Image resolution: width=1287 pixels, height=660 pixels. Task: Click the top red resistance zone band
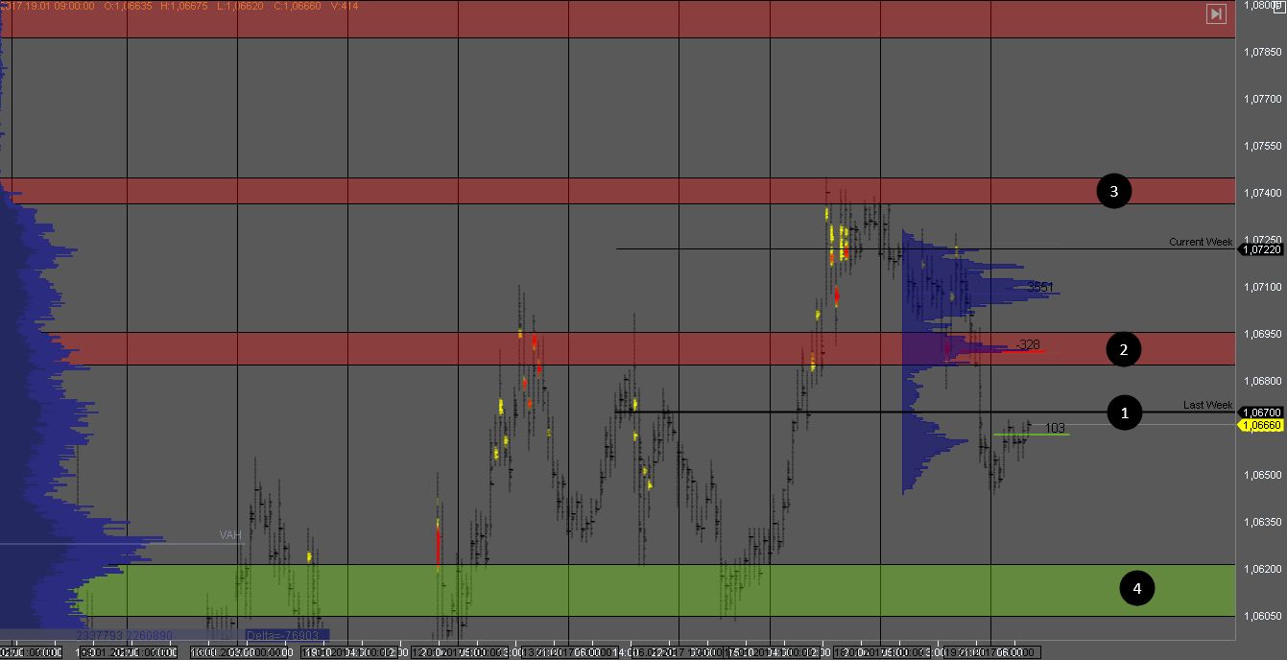[x=614, y=19]
